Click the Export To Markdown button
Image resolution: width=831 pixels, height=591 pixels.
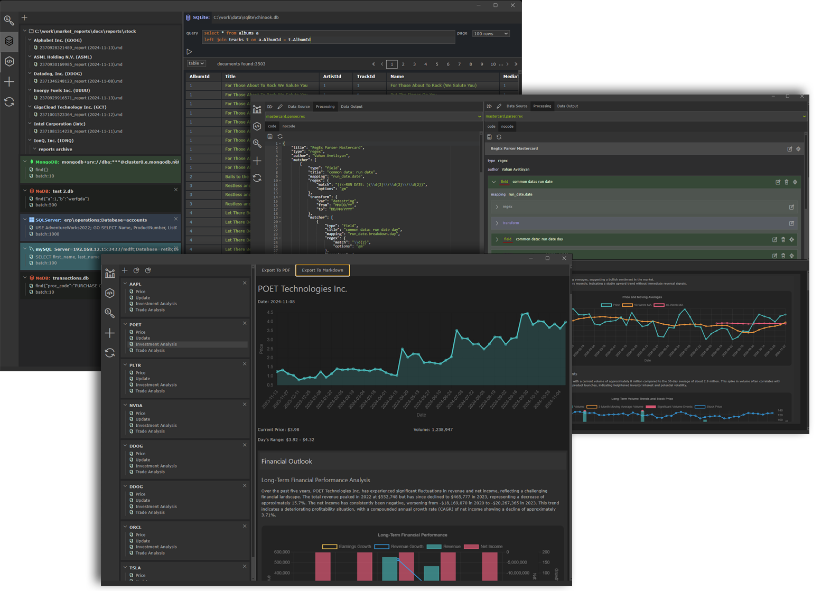coord(322,270)
